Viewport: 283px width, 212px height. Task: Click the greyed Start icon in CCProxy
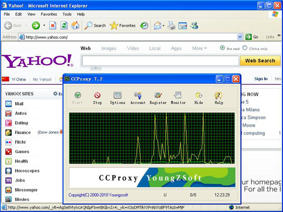[x=78, y=95]
